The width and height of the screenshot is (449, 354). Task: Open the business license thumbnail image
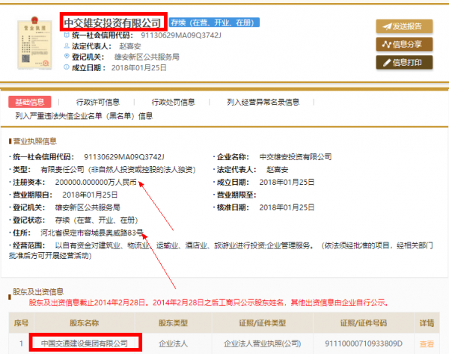[x=34, y=43]
